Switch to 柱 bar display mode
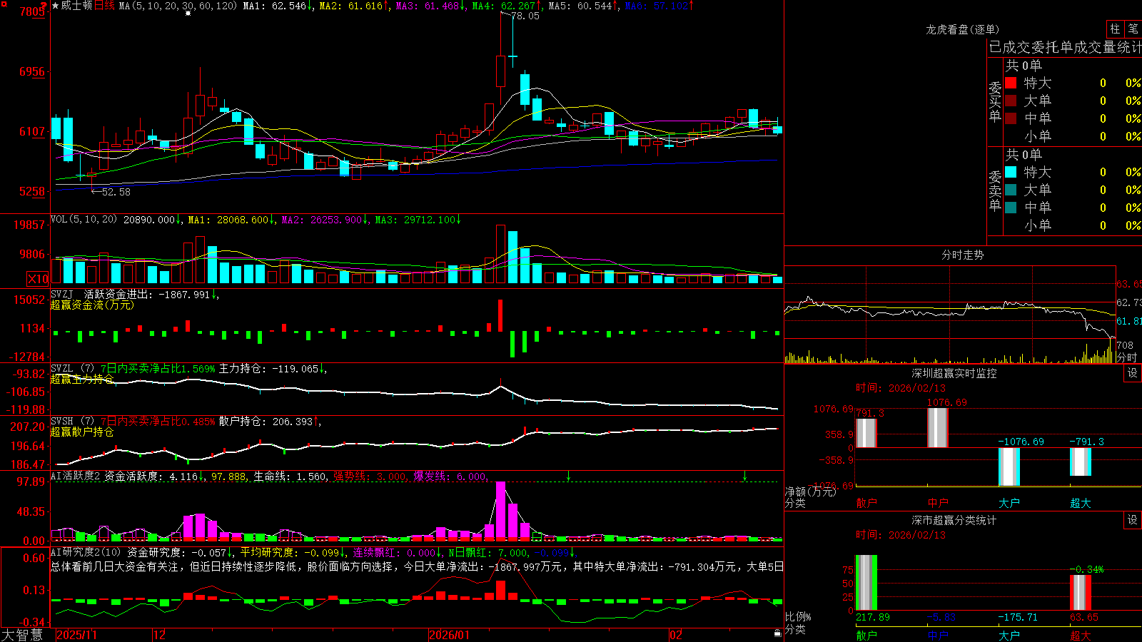Image resolution: width=1142 pixels, height=642 pixels. click(x=1115, y=29)
